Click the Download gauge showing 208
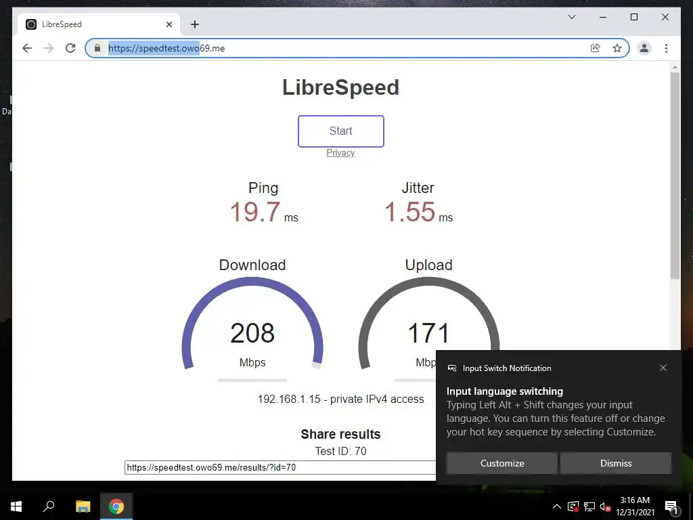Screen dimensions: 693x520 click(252, 323)
